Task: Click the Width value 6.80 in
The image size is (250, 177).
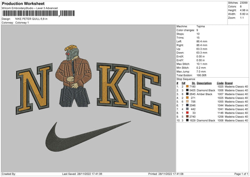Action: [244, 14]
